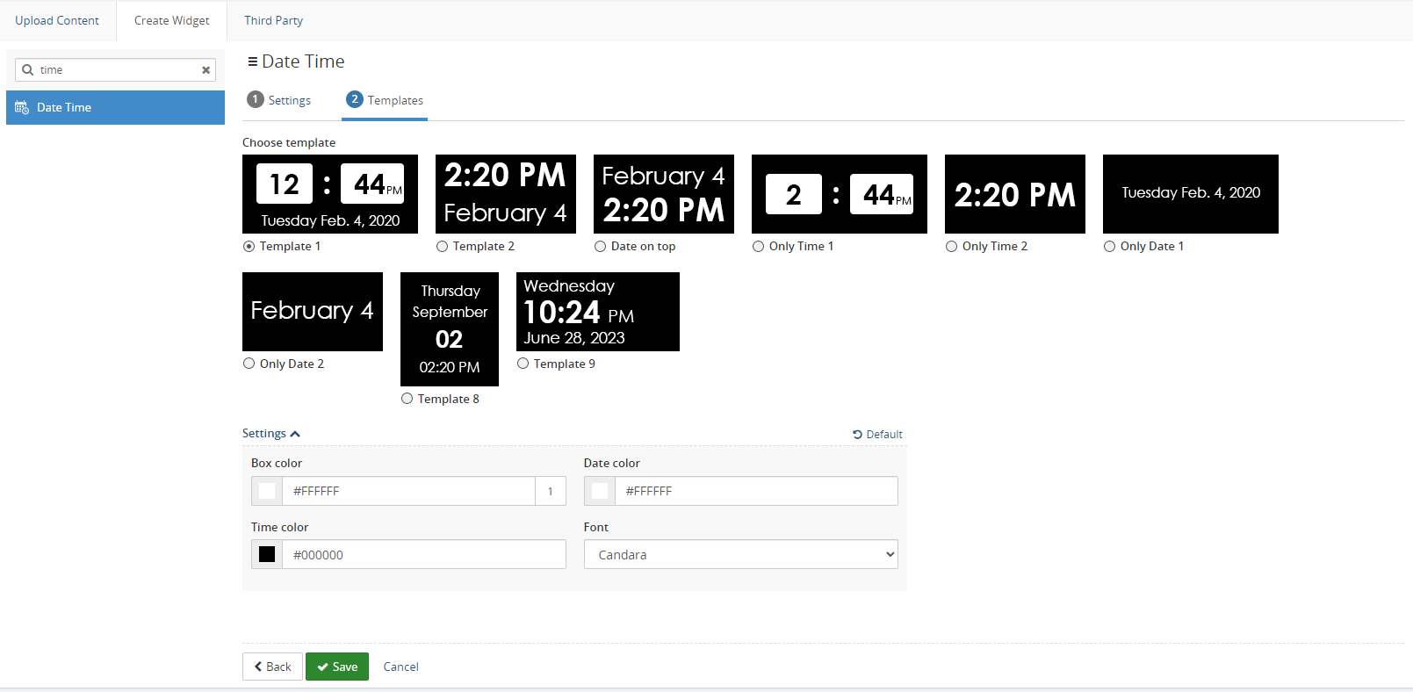Open the Time color black swatch
The height and width of the screenshot is (692, 1413).
267,554
